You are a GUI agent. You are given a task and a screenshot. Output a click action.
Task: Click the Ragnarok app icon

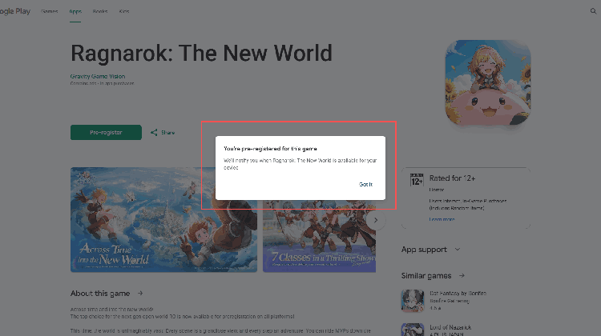pos(488,83)
